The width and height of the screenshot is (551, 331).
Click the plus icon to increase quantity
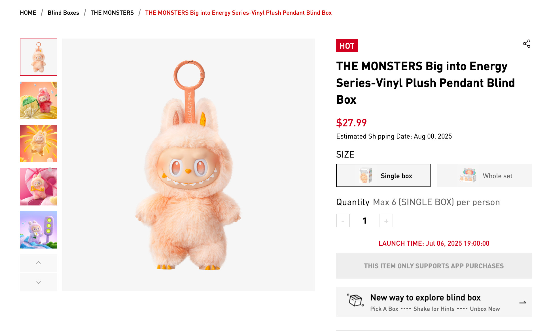[386, 220]
